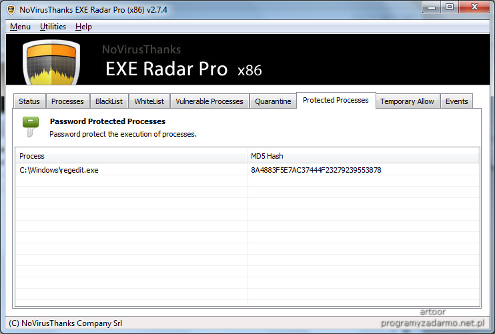495x334 pixels.
Task: Close the EXE Radar Pro window
Action: (x=474, y=7)
